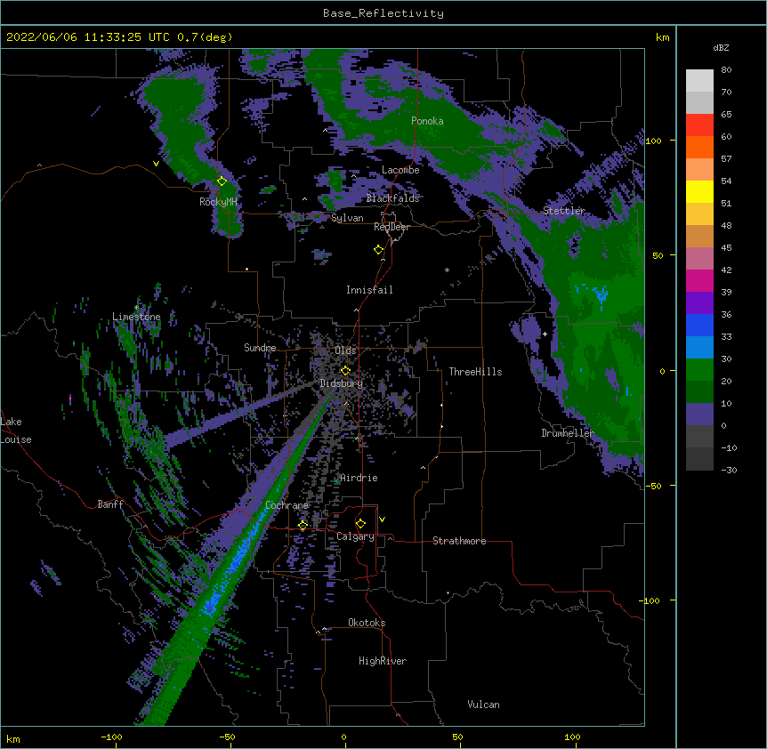Pick the red 60-65 dBZ legend swatch
Image resolution: width=767 pixels, height=749 pixels.
699,125
